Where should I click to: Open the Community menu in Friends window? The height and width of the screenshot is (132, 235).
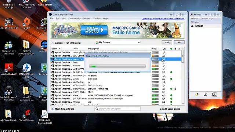pos(207,19)
